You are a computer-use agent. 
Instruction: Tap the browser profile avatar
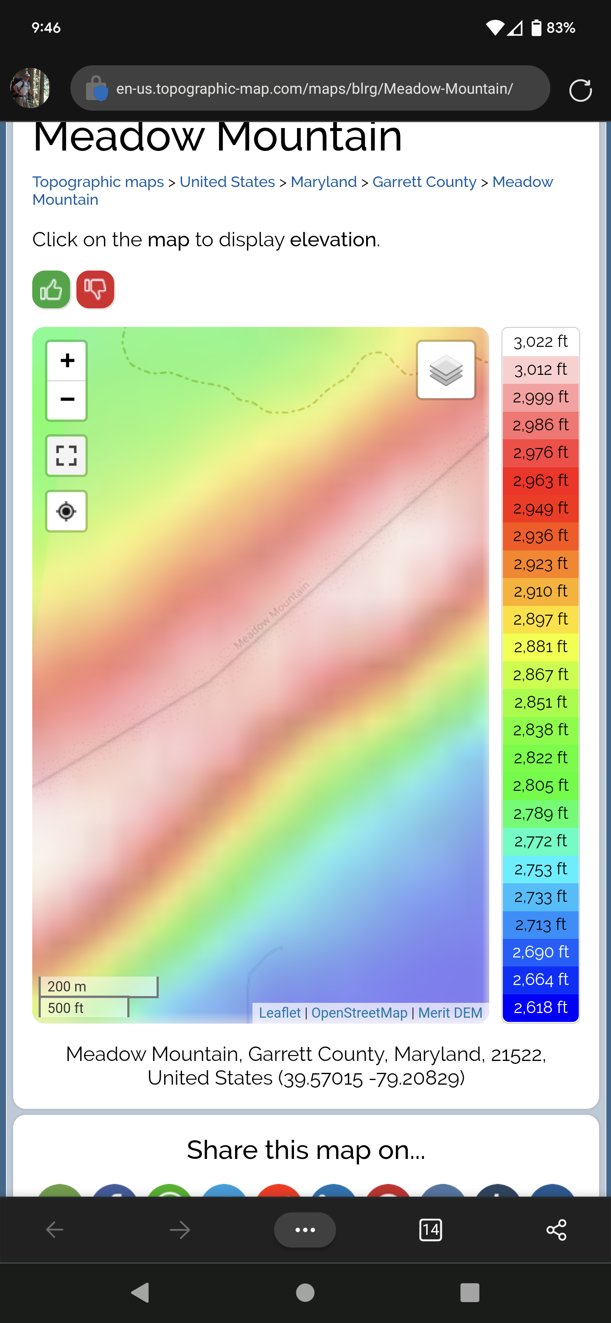30,88
